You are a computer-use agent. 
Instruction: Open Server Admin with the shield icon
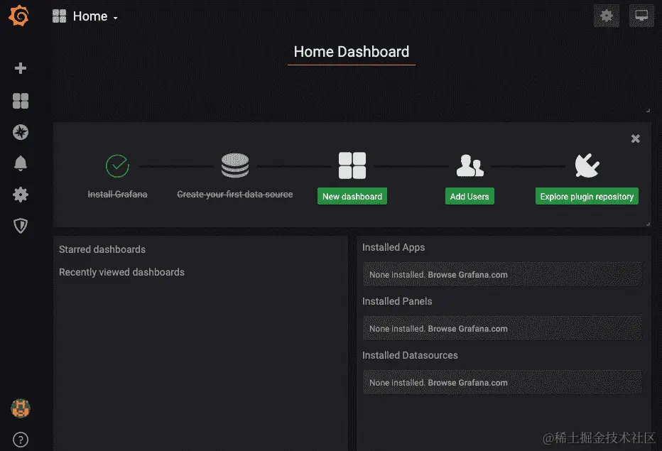(x=20, y=225)
